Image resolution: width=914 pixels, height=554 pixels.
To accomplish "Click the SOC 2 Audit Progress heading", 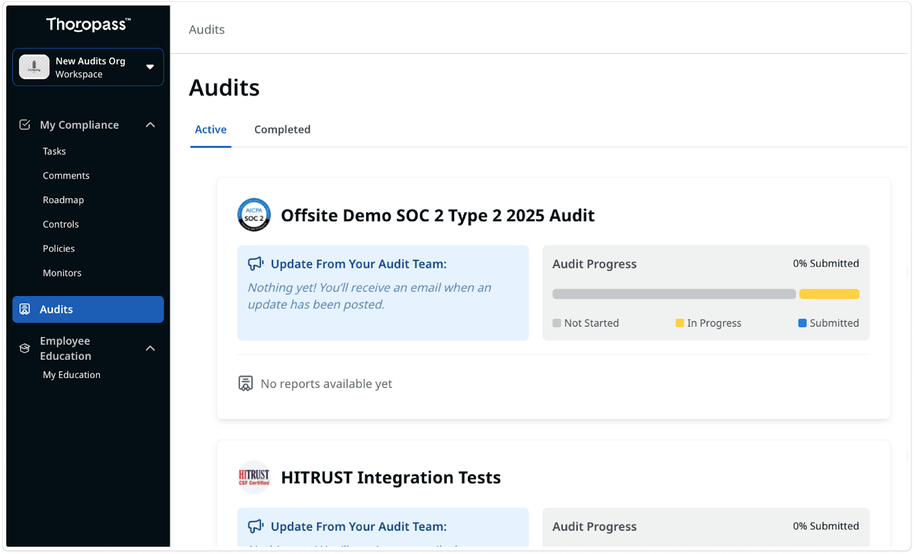I will (x=594, y=264).
